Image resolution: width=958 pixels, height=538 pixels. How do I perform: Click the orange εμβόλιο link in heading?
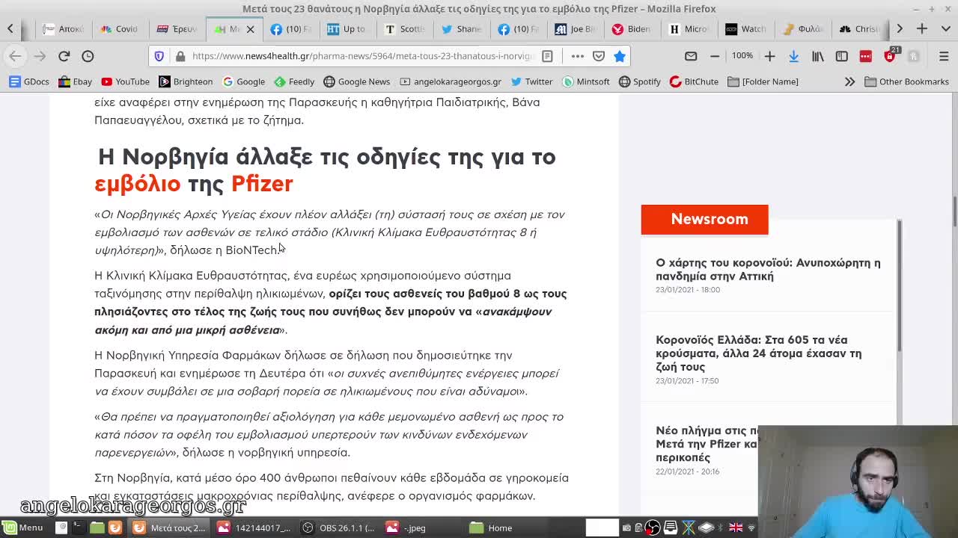(x=138, y=184)
